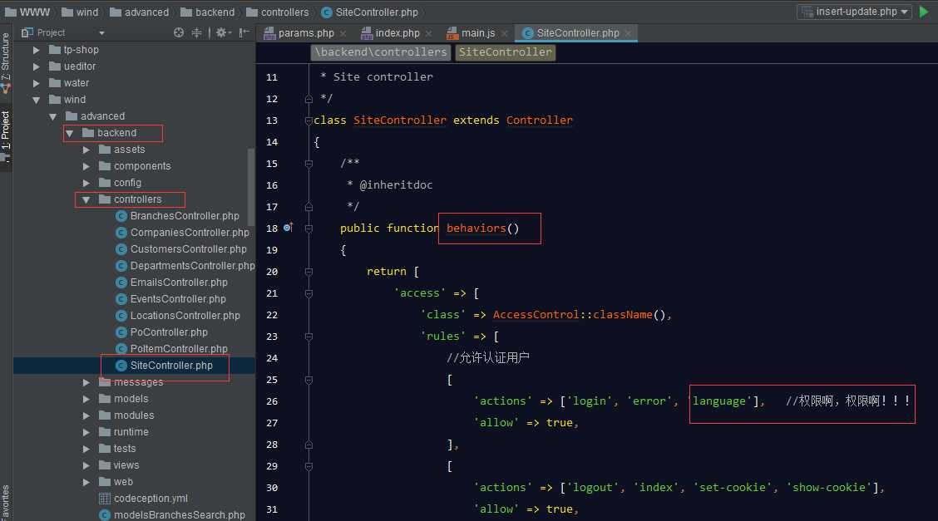The width and height of the screenshot is (938, 521).
Task: Select the web folder
Action: pyautogui.click(x=116, y=482)
